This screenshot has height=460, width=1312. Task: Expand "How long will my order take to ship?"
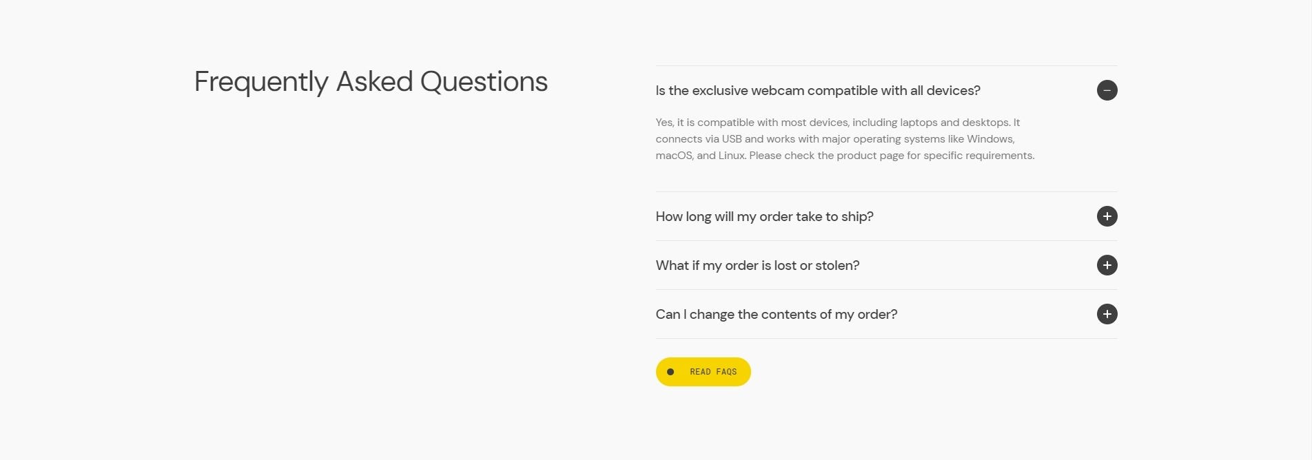pos(764,217)
